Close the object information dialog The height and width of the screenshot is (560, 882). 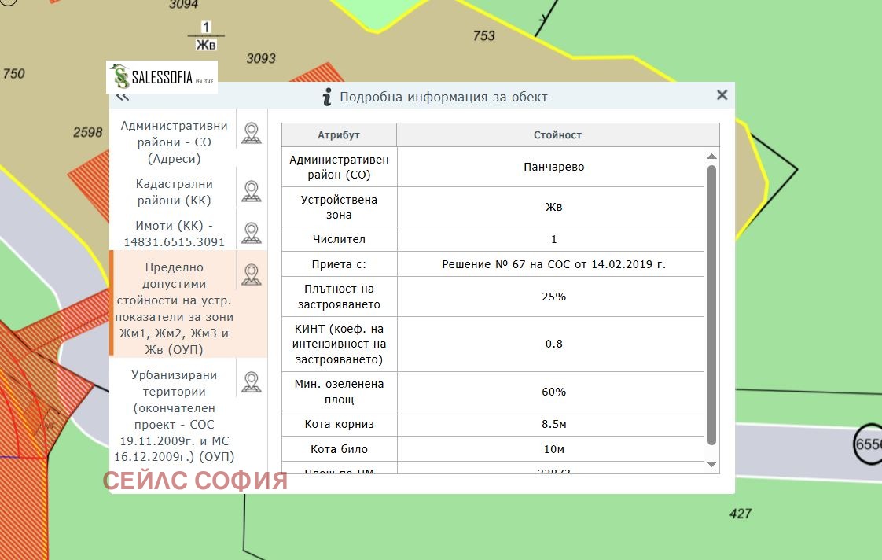[722, 95]
